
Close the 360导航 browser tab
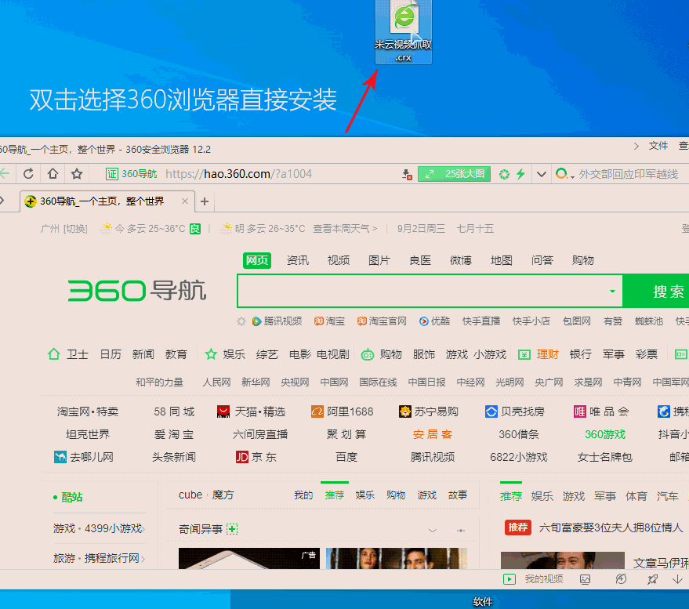185,201
